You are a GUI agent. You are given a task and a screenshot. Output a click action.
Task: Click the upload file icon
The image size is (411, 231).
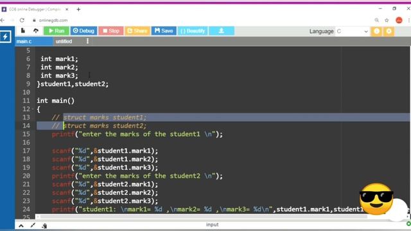coord(36,31)
